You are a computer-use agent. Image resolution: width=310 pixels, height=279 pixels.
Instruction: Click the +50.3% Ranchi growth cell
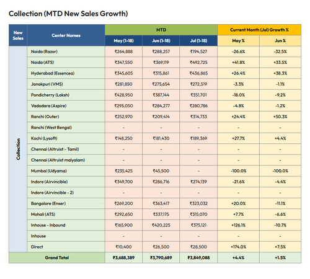[x=280, y=117]
